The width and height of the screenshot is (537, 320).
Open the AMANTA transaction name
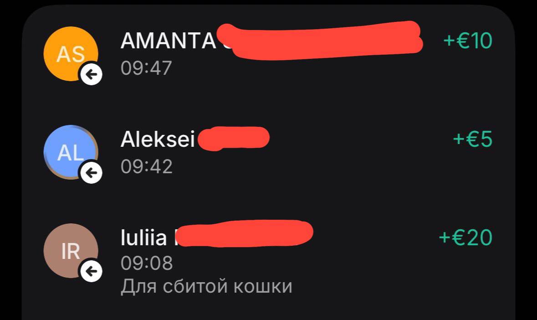pyautogui.click(x=168, y=41)
